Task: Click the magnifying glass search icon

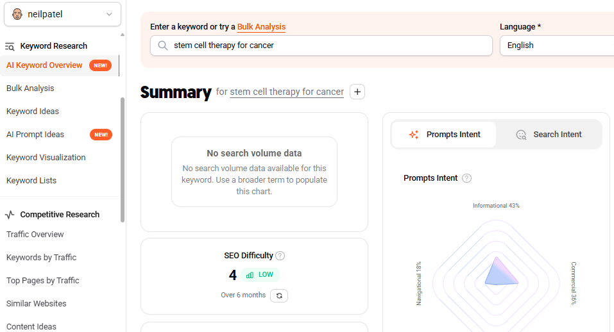Action: [x=162, y=46]
